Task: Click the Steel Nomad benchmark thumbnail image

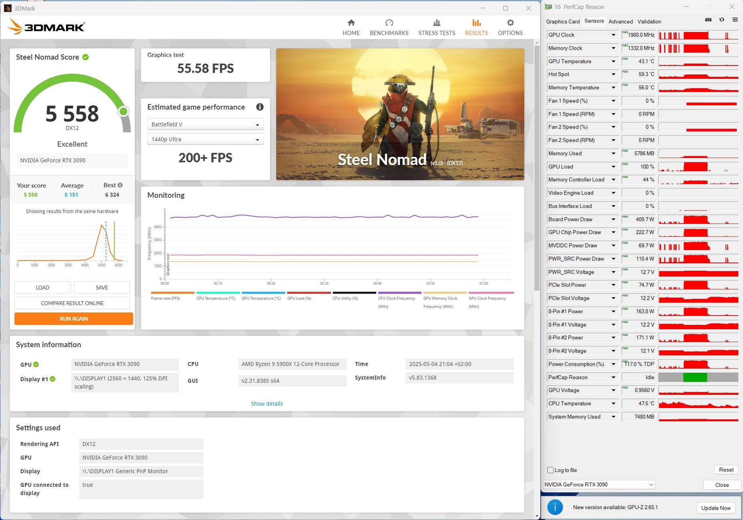Action: point(400,114)
